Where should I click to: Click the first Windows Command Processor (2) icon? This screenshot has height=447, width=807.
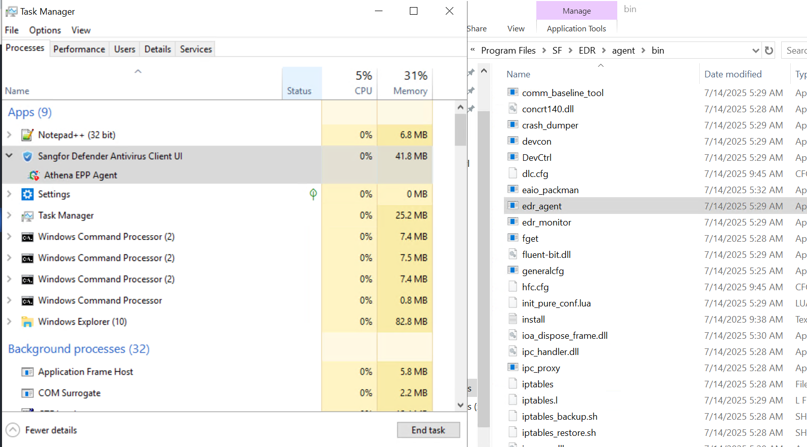point(27,237)
